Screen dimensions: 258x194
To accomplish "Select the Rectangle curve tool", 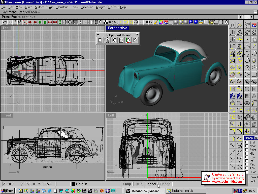I will point(254,75).
